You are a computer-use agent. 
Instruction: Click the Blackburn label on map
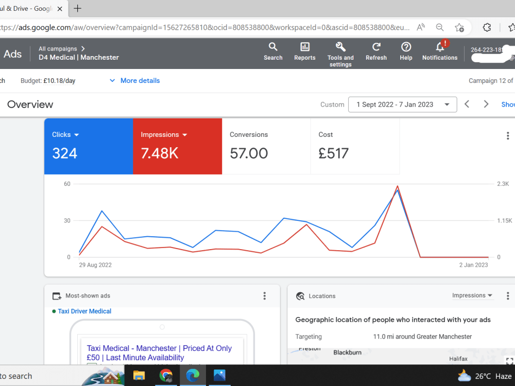pos(348,353)
